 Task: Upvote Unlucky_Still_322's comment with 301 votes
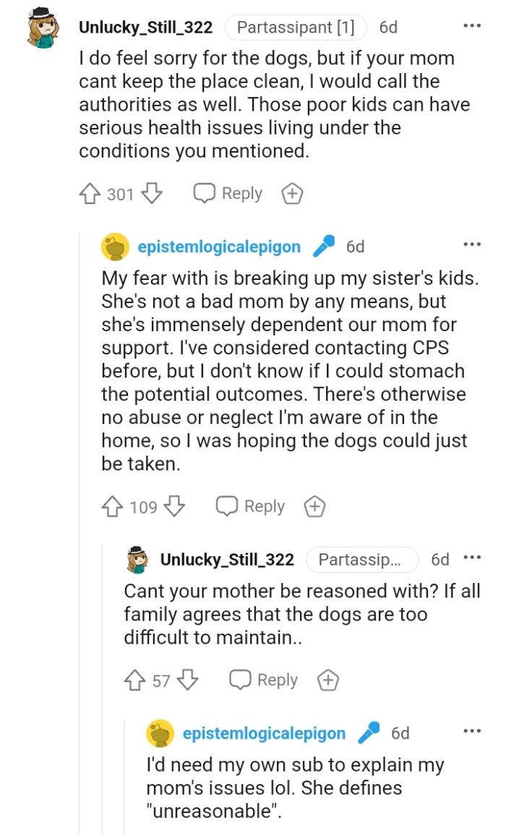pyautogui.click(x=90, y=194)
